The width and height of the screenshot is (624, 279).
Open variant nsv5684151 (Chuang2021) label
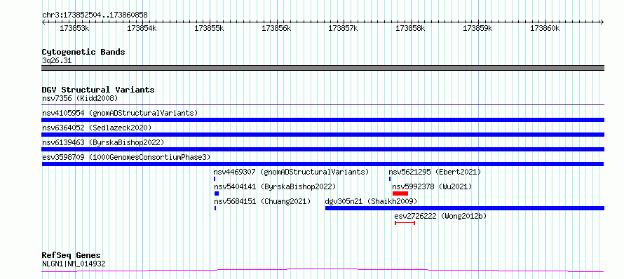[x=263, y=201]
